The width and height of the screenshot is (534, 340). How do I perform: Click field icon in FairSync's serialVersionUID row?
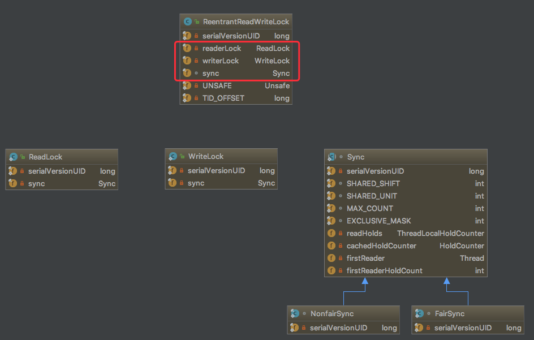[x=419, y=328]
